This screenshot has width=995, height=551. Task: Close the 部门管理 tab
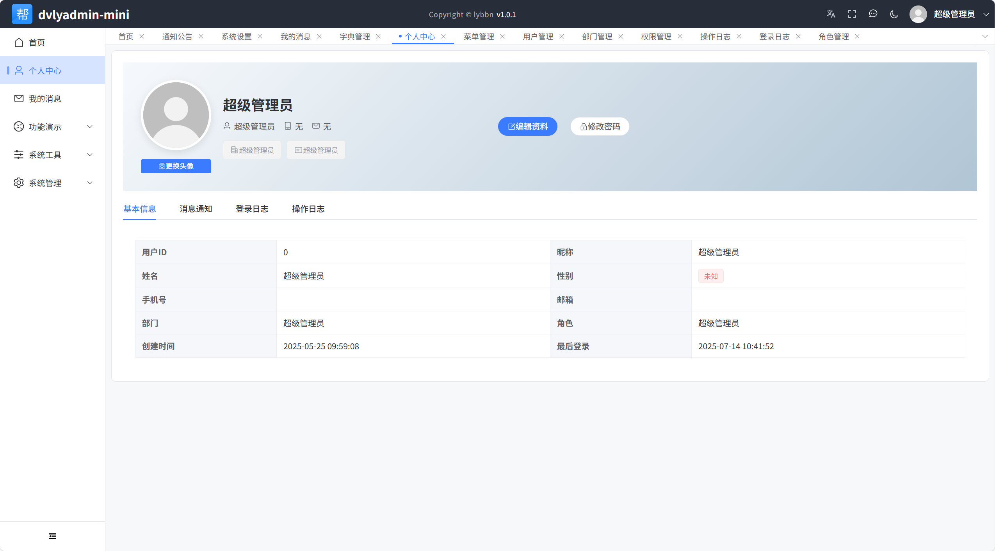point(621,36)
